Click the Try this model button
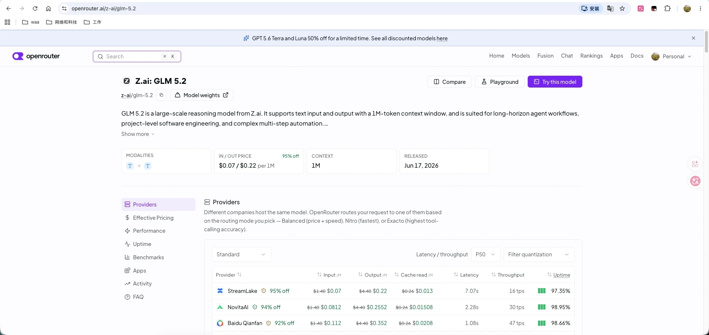709x335 pixels. (x=555, y=82)
